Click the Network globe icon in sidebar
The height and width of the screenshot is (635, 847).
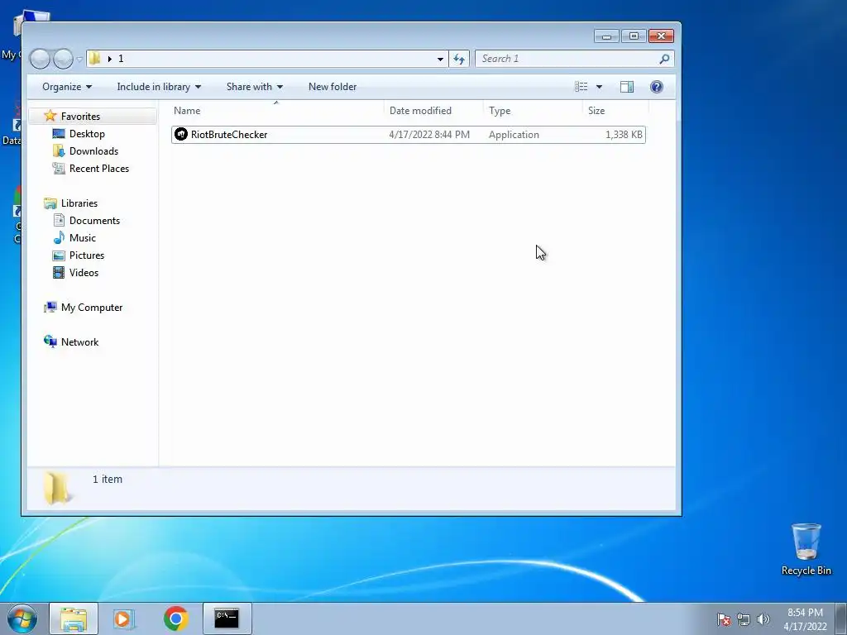point(50,341)
